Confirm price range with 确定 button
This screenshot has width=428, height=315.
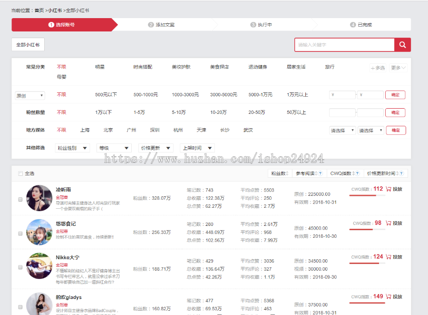click(x=395, y=95)
